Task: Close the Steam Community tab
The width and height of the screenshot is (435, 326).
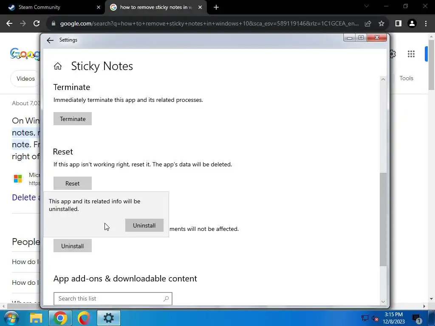Action: [98, 8]
